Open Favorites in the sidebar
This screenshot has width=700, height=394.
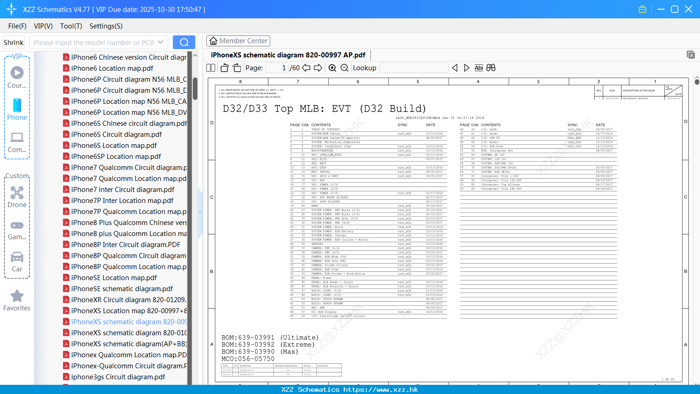point(17,300)
